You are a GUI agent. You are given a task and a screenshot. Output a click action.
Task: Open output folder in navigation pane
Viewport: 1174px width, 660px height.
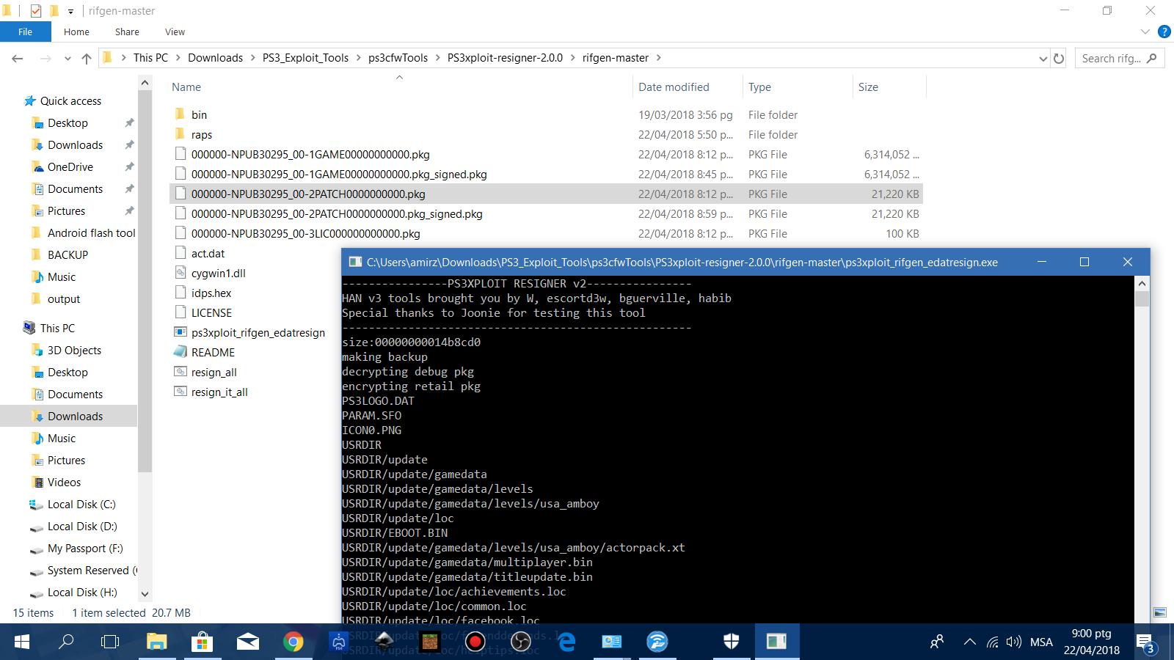click(x=64, y=299)
